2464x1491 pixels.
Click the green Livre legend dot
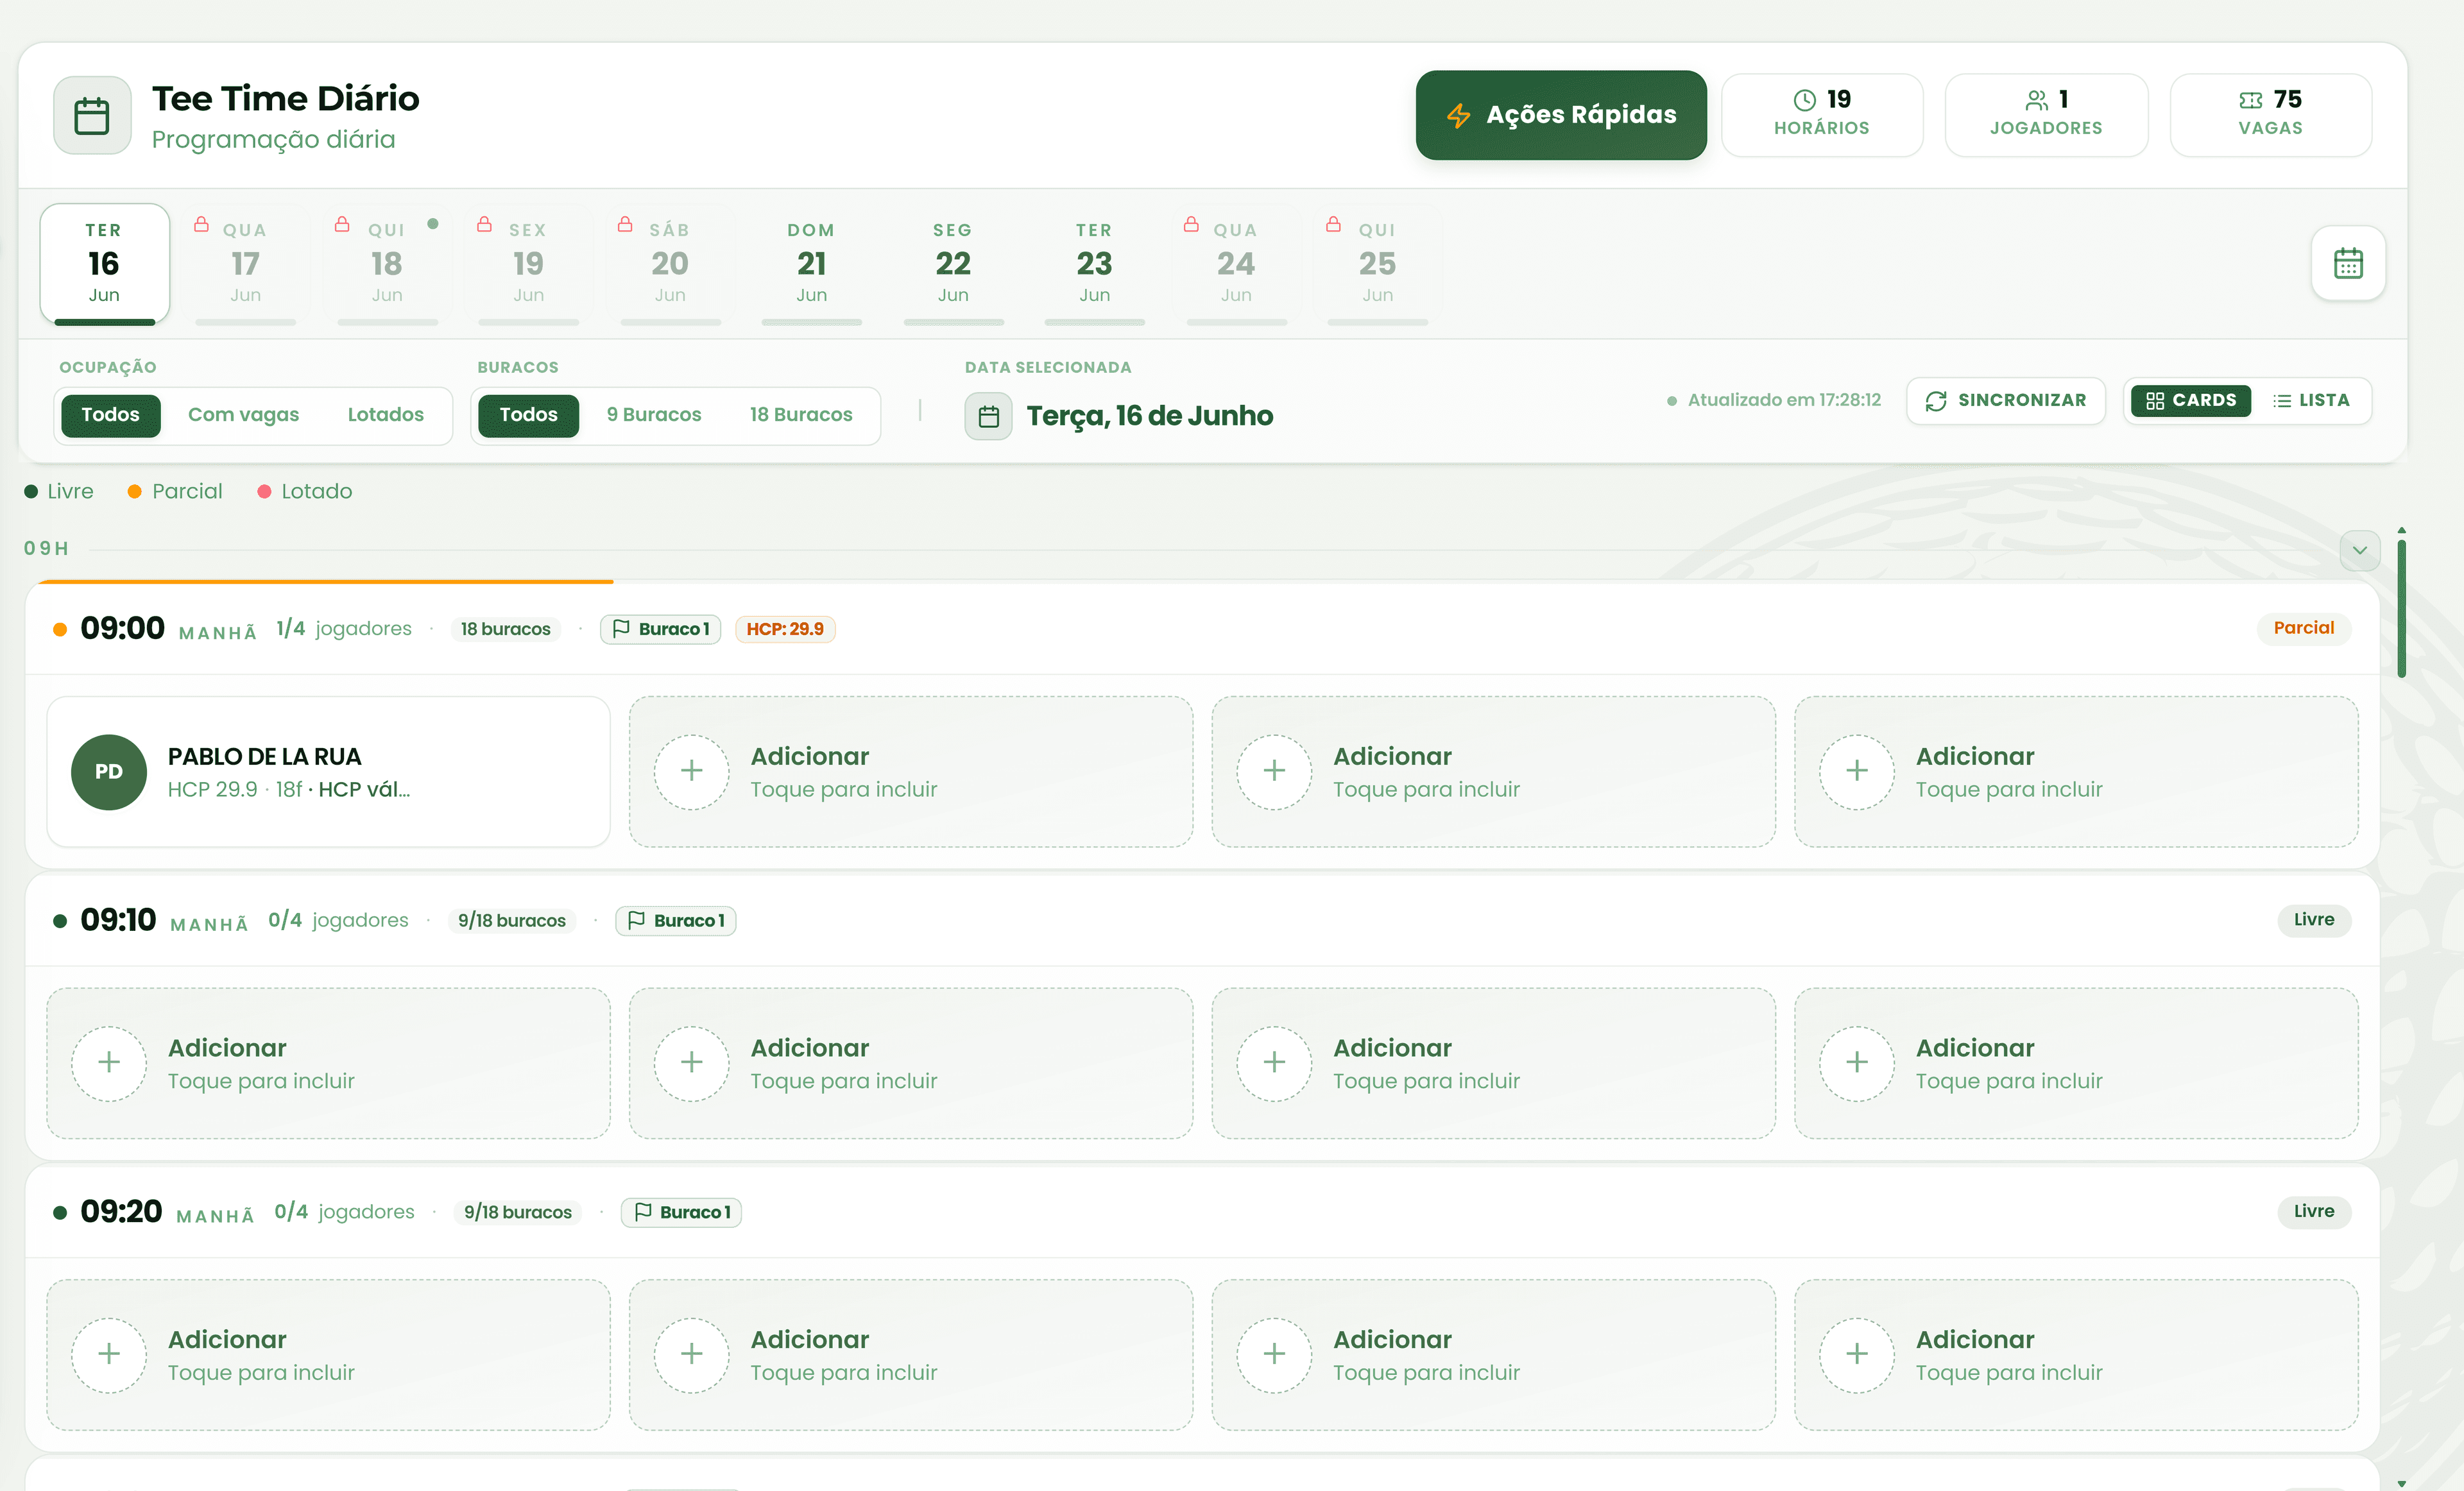coord(31,492)
